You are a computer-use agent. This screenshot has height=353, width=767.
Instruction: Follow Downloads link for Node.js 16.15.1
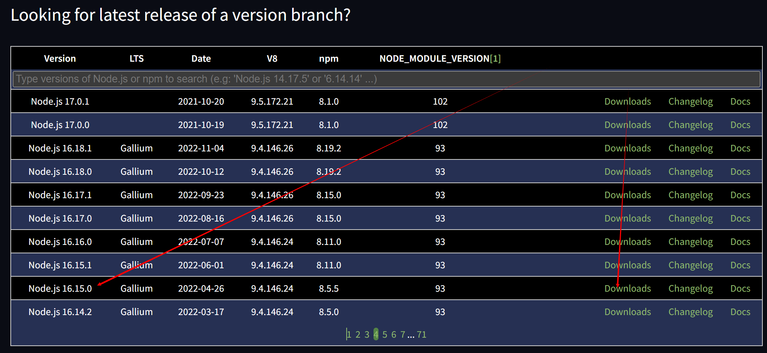pyautogui.click(x=628, y=265)
